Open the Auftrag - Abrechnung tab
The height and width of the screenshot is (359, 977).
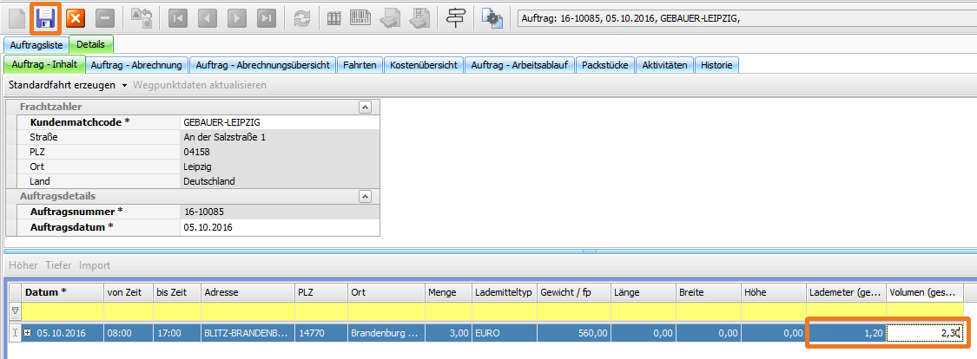pyautogui.click(x=136, y=65)
